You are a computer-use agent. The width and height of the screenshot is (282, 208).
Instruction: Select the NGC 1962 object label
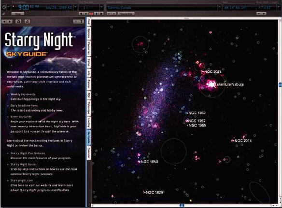(x=197, y=121)
